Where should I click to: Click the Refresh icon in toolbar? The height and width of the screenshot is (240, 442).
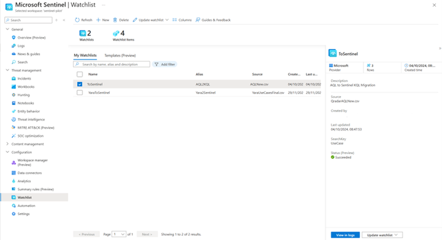[77, 20]
